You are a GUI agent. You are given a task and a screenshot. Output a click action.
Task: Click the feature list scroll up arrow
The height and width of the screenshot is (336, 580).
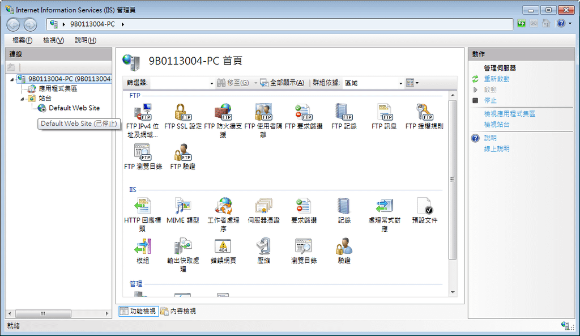[453, 95]
